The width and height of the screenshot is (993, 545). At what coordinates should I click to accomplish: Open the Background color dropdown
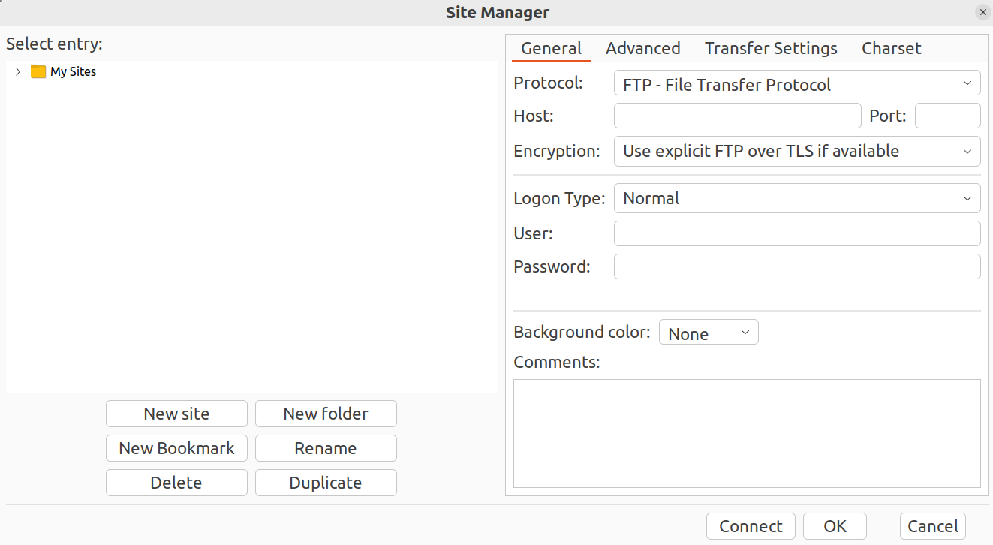(709, 333)
